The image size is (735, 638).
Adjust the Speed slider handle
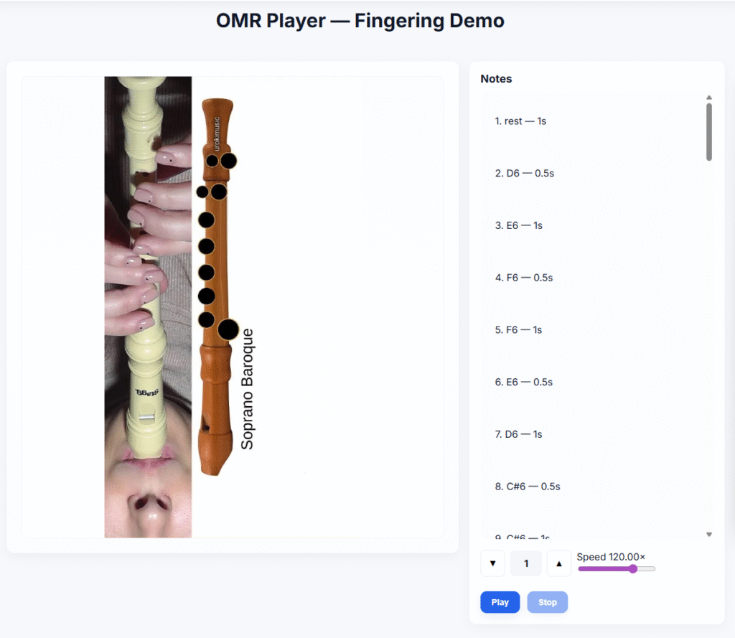tap(633, 568)
